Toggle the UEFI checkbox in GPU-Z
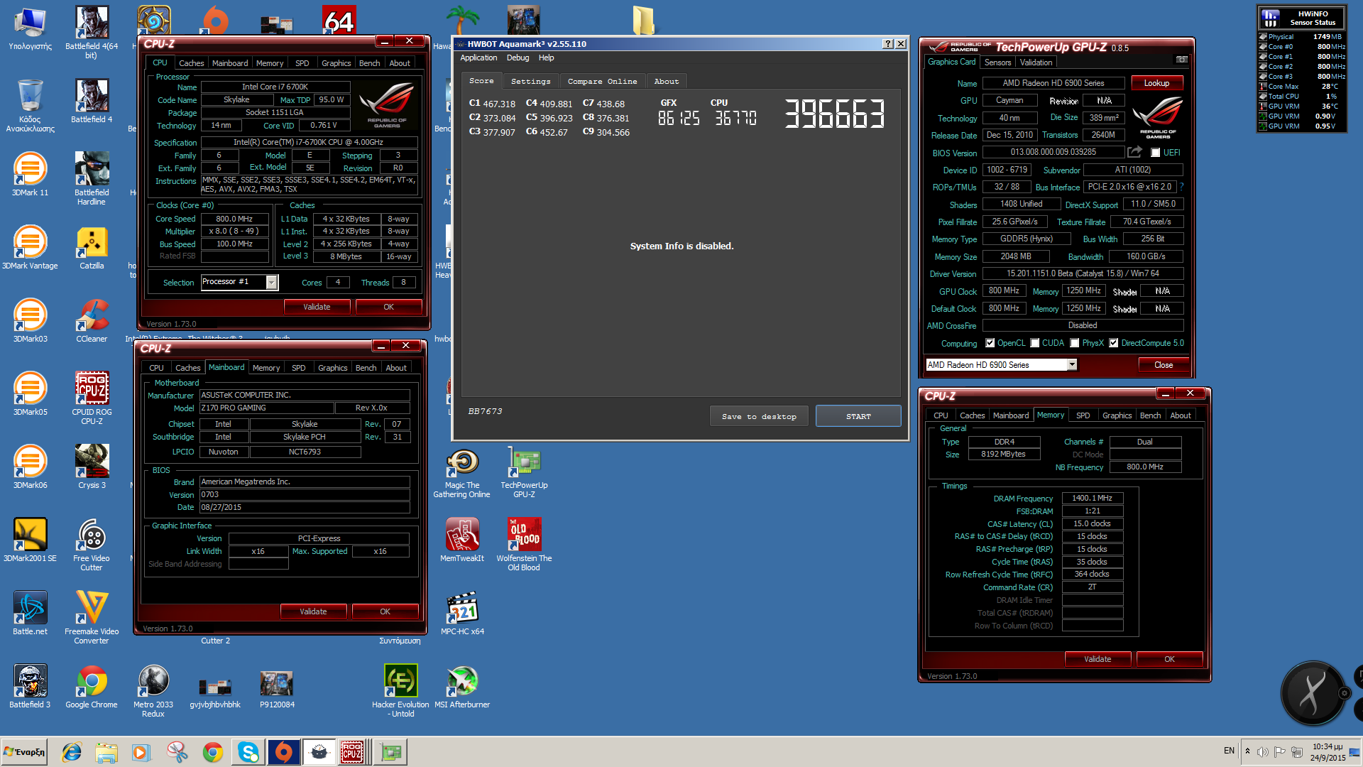This screenshot has height=767, width=1363. point(1155,153)
